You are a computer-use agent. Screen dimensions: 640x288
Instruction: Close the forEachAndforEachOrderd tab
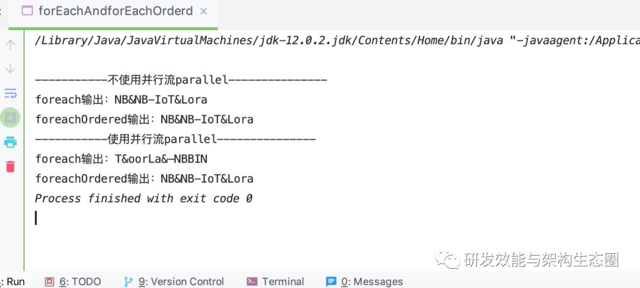tap(204, 12)
